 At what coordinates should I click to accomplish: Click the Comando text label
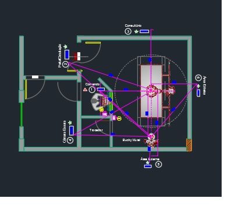92,84
